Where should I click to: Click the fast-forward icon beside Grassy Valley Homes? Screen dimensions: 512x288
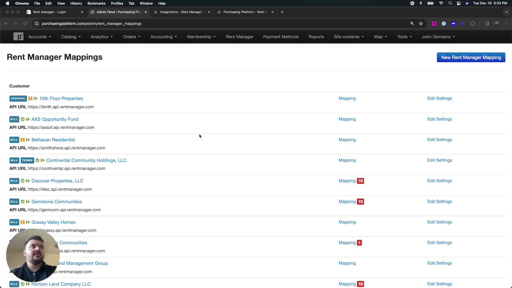[28, 222]
